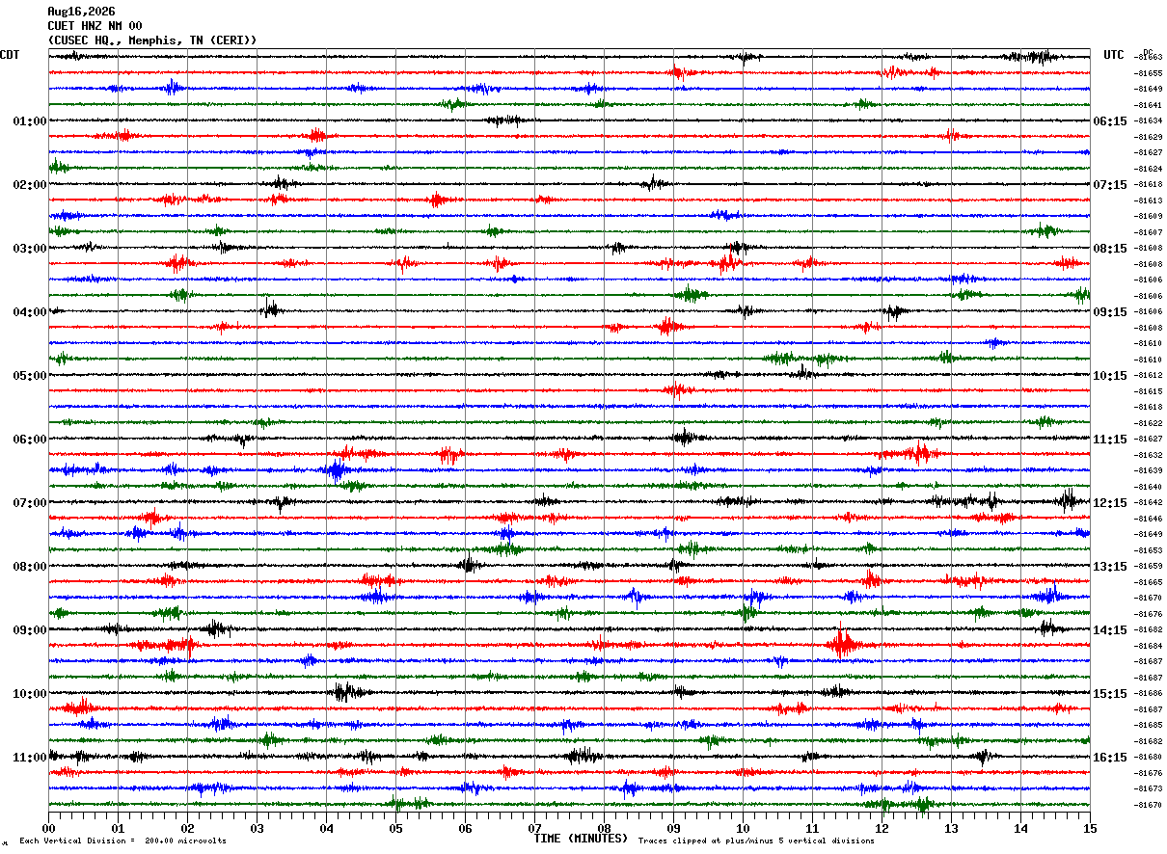Click the 10:15 UTC time label
Image resolution: width=1167 pixels, height=854 pixels.
(1110, 376)
